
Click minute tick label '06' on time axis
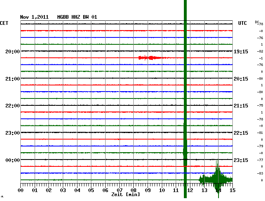pos(105,190)
